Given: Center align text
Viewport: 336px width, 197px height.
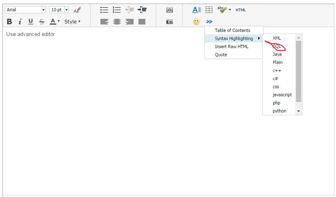Looking at the screenshot, I should 117,21.
